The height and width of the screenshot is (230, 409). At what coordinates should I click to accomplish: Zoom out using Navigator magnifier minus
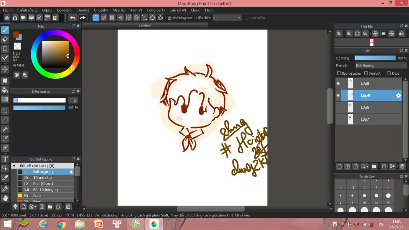(365, 34)
